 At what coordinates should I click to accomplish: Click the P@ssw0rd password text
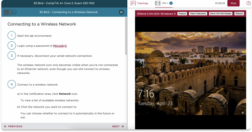click(x=60, y=46)
